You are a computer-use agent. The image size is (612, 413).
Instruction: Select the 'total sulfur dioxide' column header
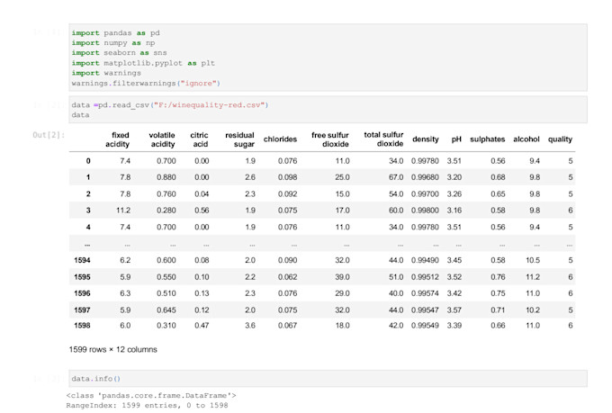[x=383, y=139]
